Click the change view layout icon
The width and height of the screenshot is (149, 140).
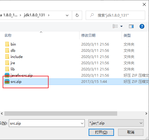pyautogui.click(x=115, y=26)
